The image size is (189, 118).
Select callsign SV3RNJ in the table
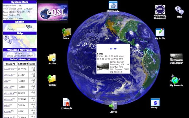pos(22,99)
